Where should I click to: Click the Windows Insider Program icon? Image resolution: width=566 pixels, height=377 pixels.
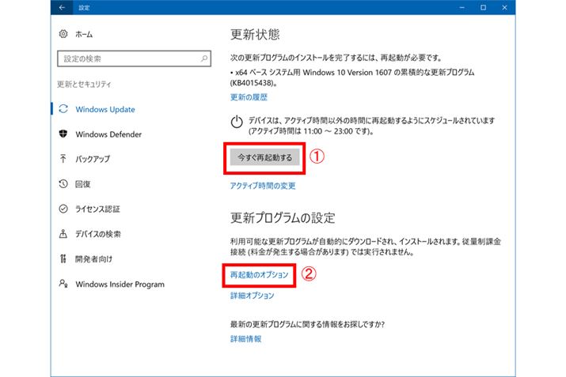[63, 284]
